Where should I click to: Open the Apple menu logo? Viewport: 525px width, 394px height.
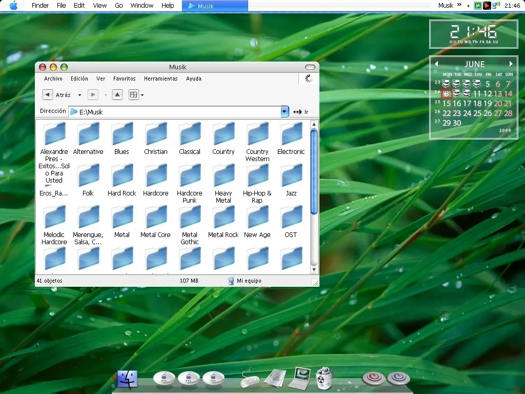pos(14,5)
